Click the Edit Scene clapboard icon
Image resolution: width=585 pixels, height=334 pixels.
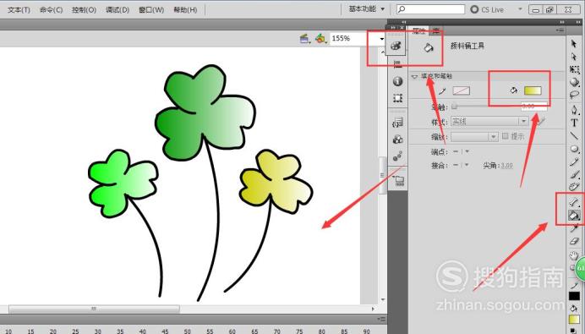tap(305, 38)
